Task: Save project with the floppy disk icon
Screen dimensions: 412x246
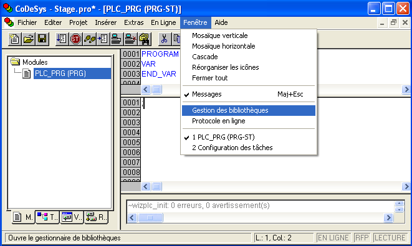Action: click(x=42, y=39)
